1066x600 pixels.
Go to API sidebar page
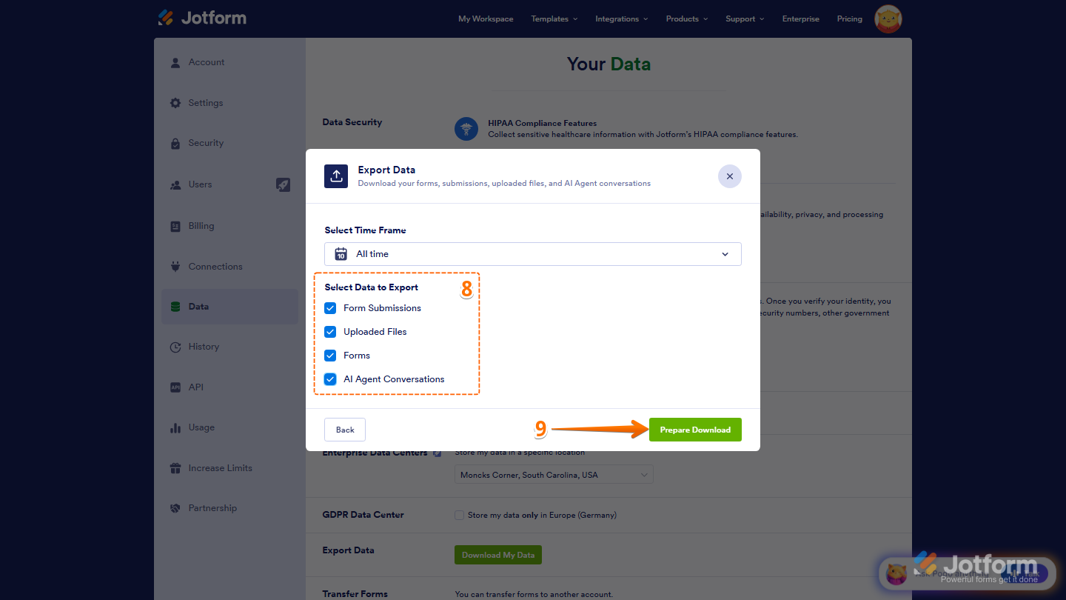229,387
